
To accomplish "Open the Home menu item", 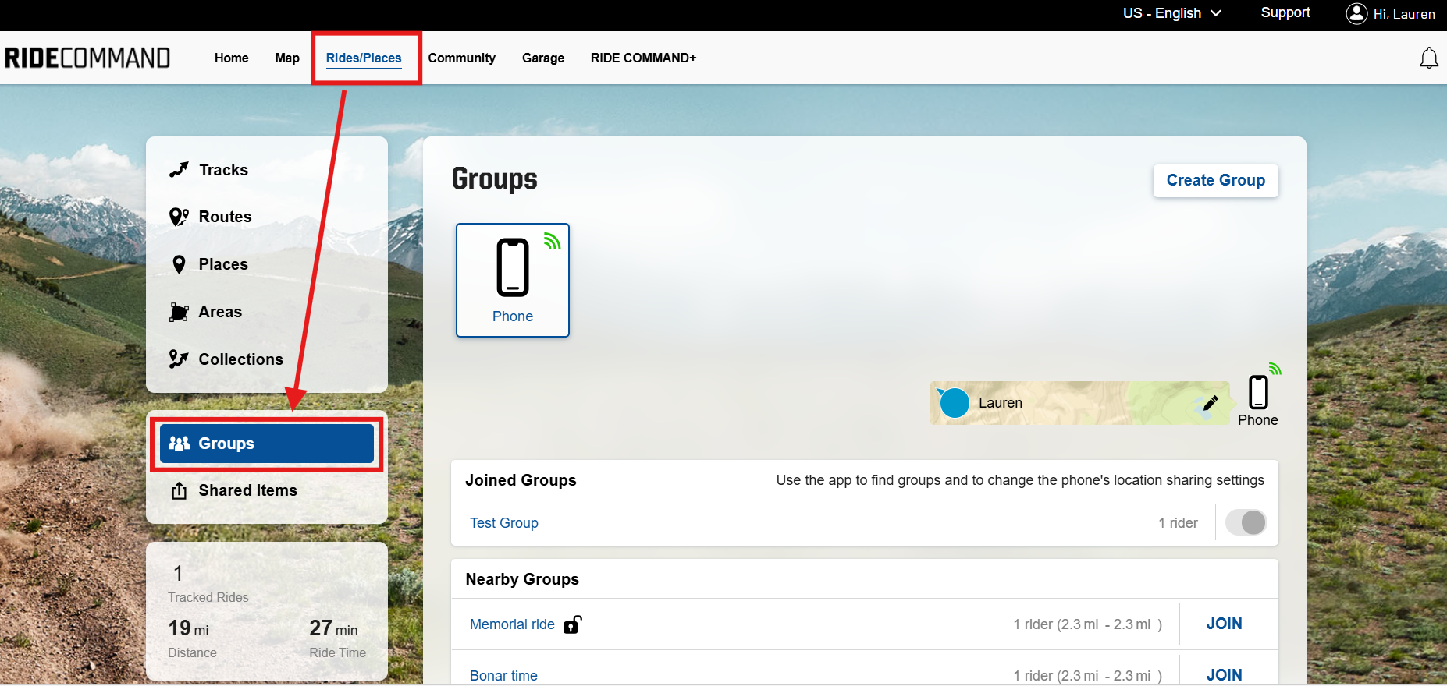I will 231,58.
